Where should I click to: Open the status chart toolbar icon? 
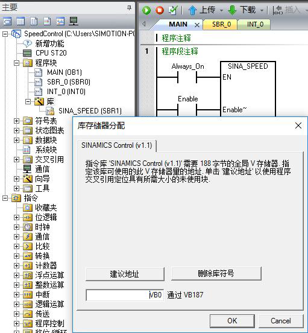click(x=20, y=21)
